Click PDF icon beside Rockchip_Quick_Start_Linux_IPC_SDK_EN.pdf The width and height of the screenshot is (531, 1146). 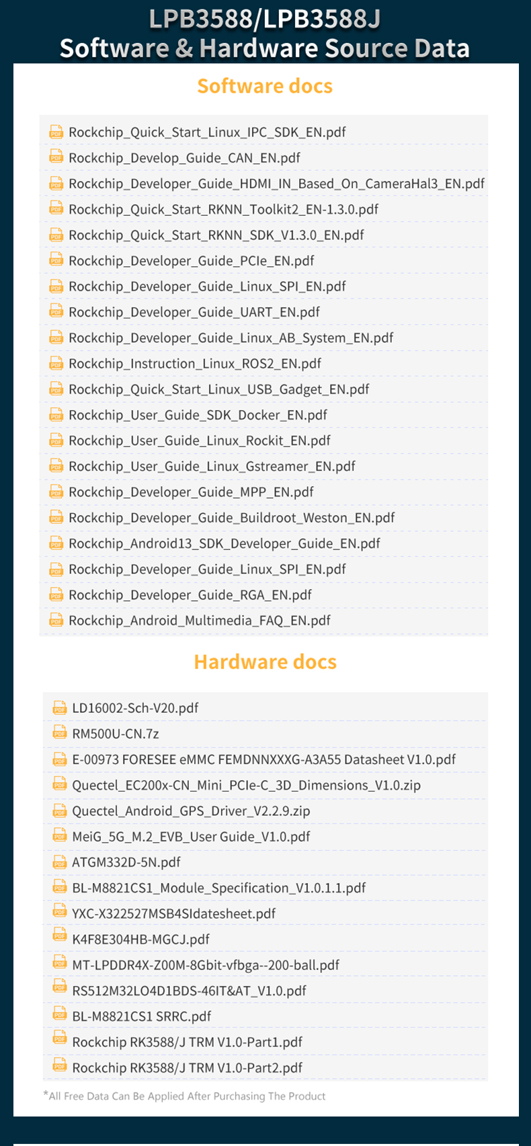(56, 132)
